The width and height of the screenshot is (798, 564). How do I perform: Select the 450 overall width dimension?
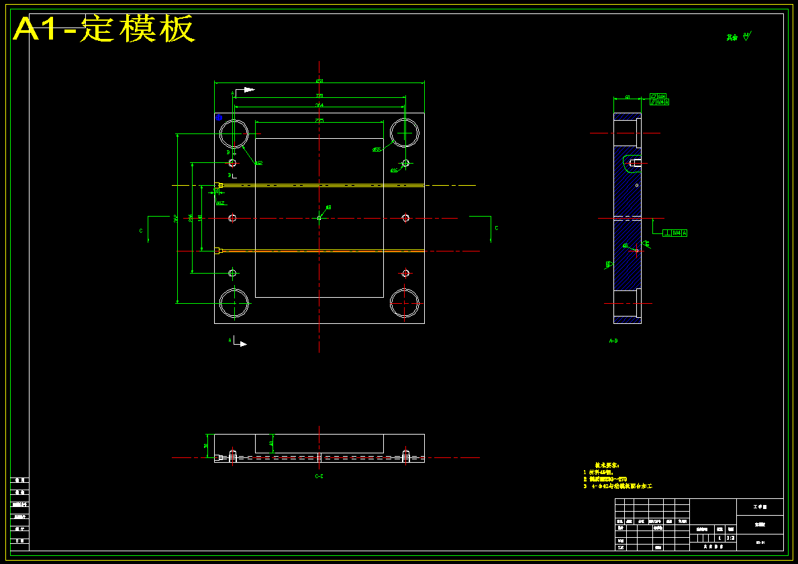(x=319, y=81)
